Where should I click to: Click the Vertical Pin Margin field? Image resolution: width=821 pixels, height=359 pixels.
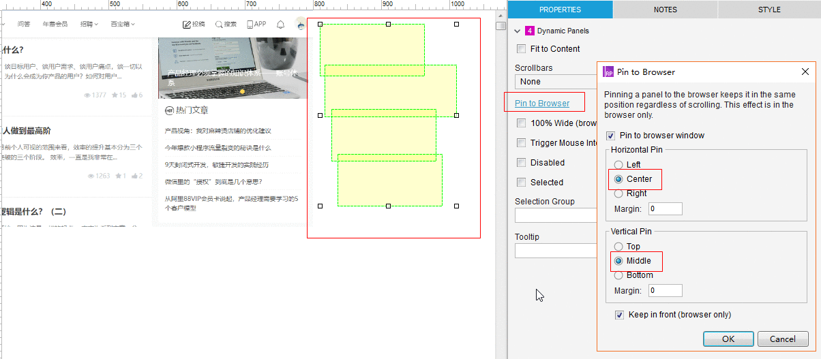click(x=666, y=291)
